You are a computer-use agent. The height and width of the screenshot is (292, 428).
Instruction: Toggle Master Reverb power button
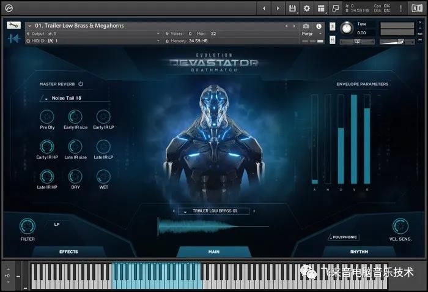pyautogui.click(x=81, y=84)
